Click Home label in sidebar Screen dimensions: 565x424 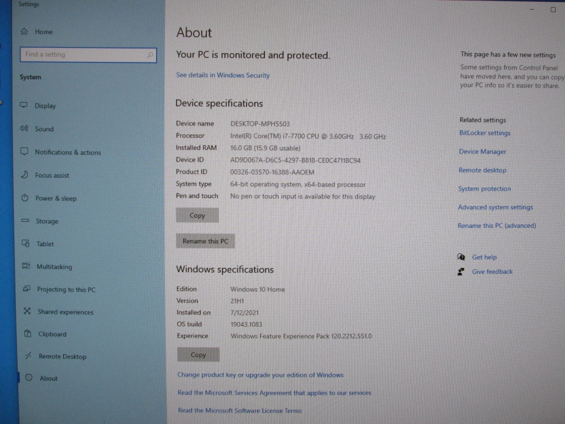(44, 31)
